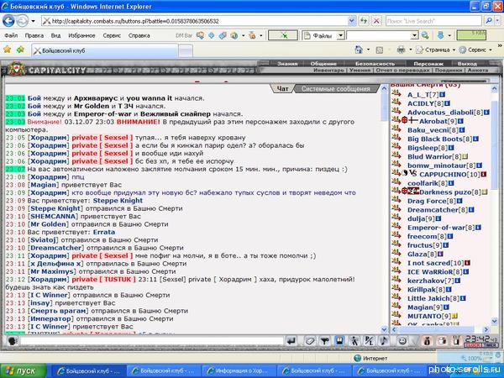The height and width of the screenshot is (378, 504).
Task: Open Favorites Center with the star icon
Action: pyautogui.click(x=7, y=50)
